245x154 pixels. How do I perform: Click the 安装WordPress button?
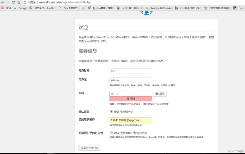89,147
